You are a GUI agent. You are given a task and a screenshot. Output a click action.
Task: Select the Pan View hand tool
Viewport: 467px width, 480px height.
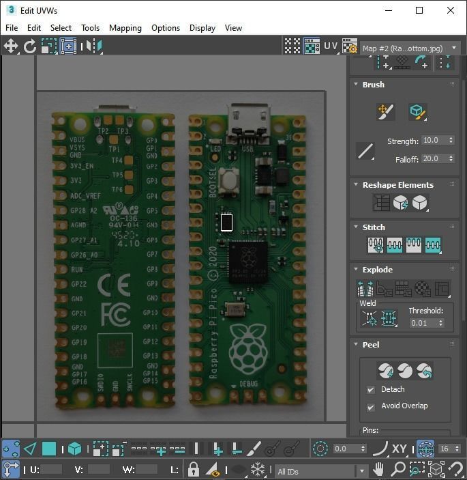click(x=378, y=469)
